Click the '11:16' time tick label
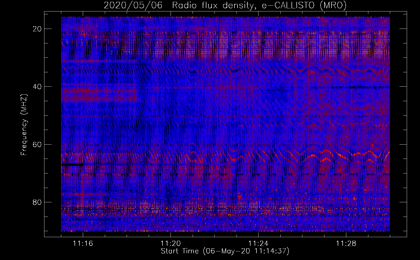420x260 pixels. (x=83, y=244)
